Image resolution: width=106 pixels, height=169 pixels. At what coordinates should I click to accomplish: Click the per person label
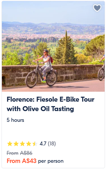coord(51,161)
